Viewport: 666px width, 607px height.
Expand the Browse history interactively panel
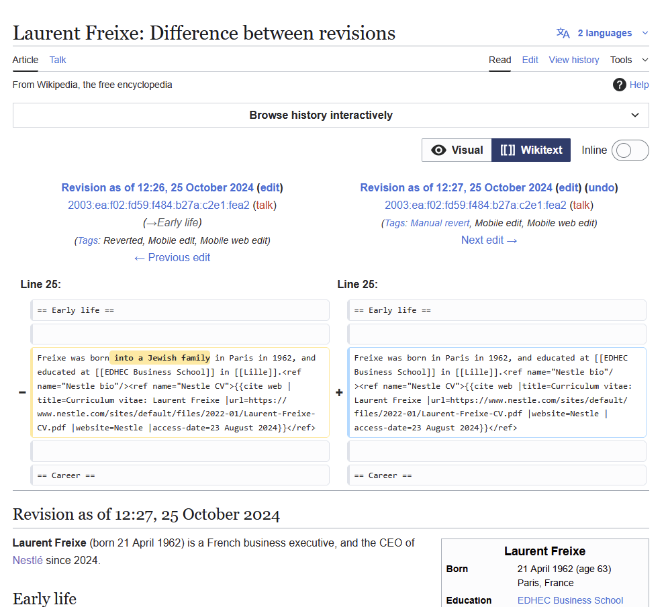[331, 115]
